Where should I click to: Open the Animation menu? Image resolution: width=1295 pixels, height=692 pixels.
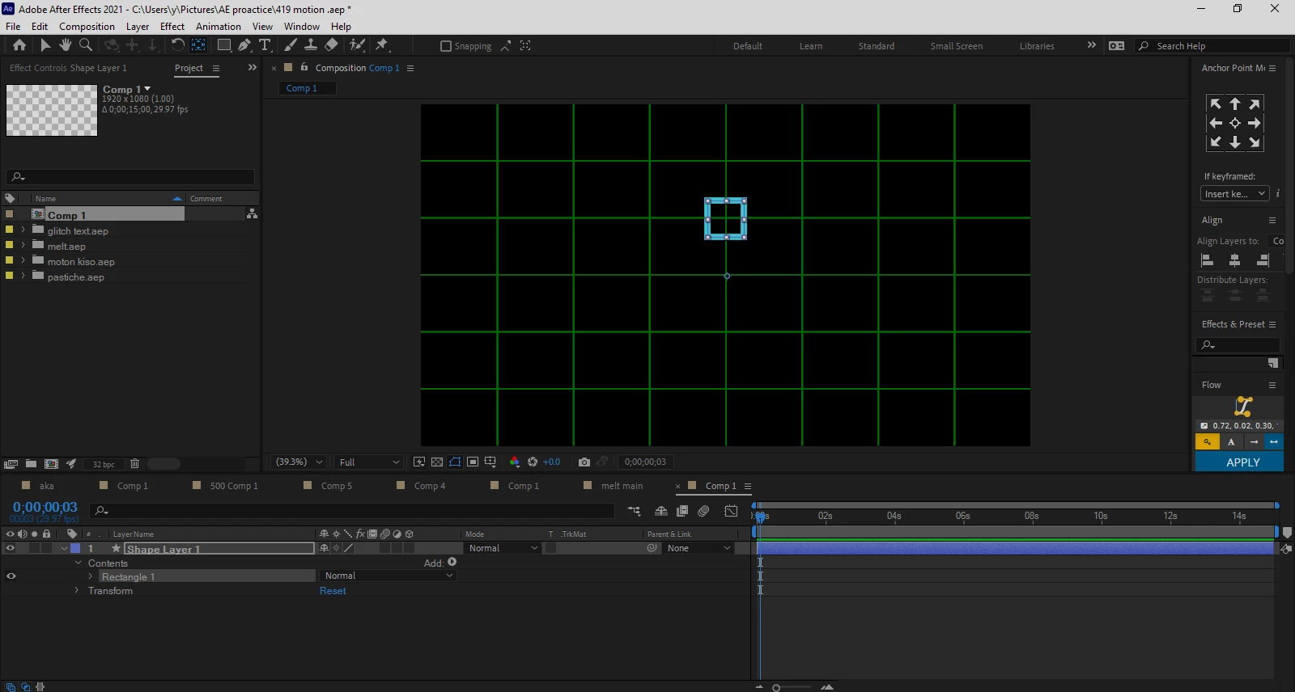219,27
